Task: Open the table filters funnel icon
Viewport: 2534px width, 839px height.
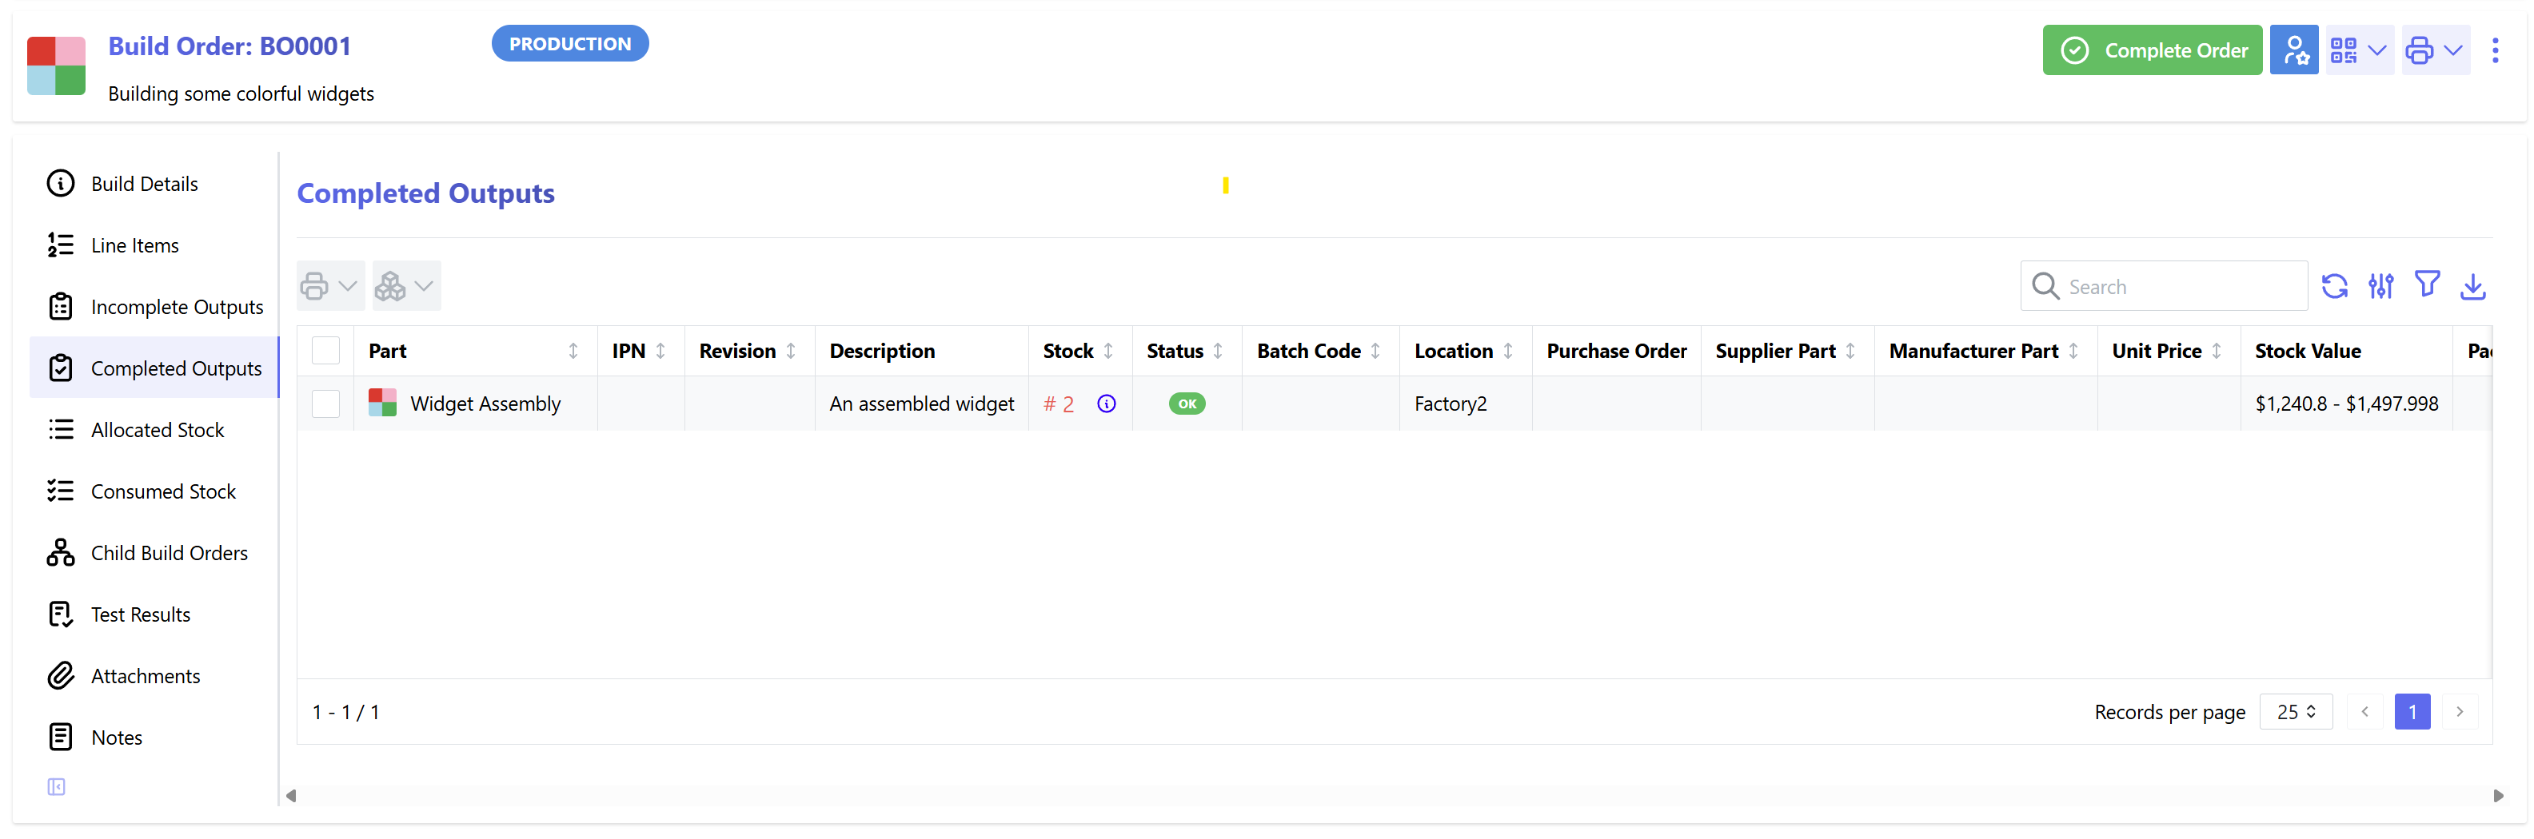Action: 2428,286
